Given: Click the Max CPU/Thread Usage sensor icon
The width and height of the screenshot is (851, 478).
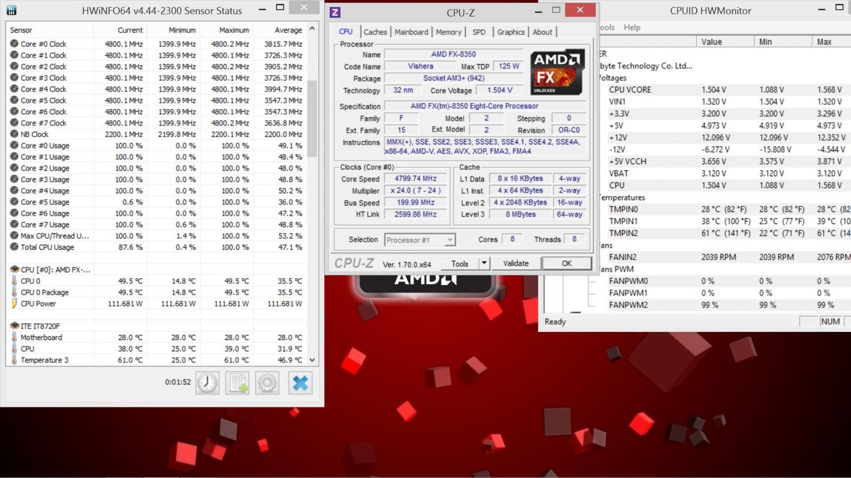Looking at the screenshot, I should (14, 235).
